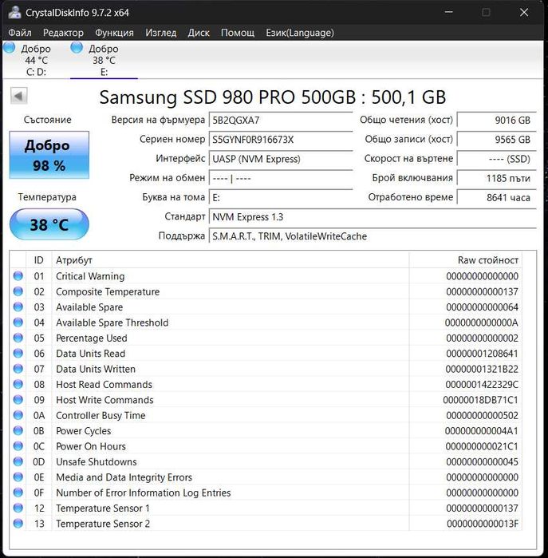Click status orb of Unsafe Shutdowns row
The width and height of the screenshot is (548, 558).
tap(18, 461)
